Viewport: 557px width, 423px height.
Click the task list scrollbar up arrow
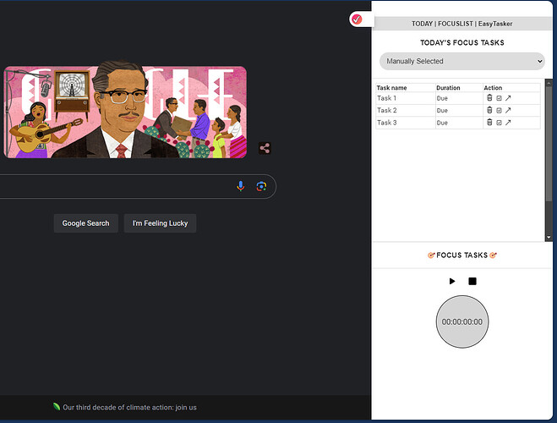(549, 83)
